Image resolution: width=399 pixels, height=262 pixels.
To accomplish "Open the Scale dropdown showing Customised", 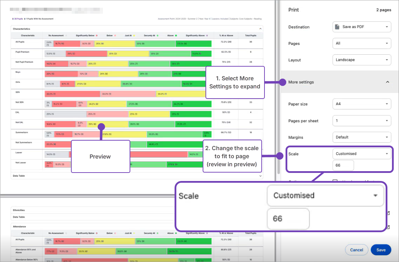I will 362,154.
